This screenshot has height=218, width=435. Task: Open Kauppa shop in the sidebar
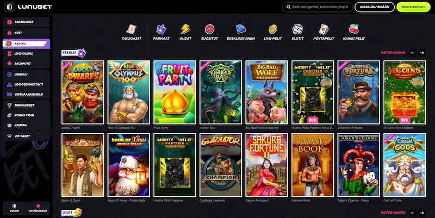click(26, 125)
